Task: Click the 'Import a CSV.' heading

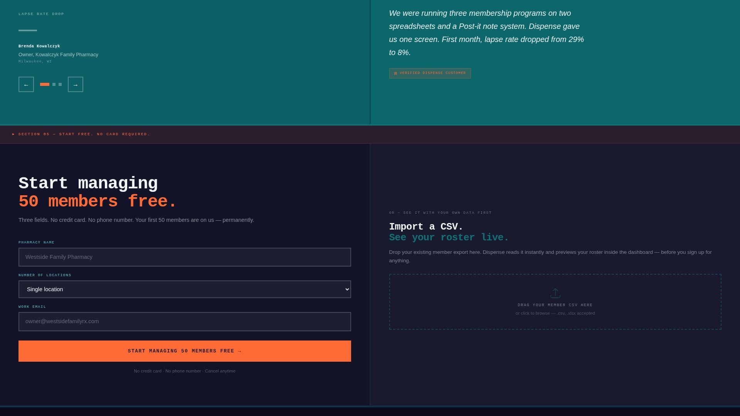Action: (426, 226)
